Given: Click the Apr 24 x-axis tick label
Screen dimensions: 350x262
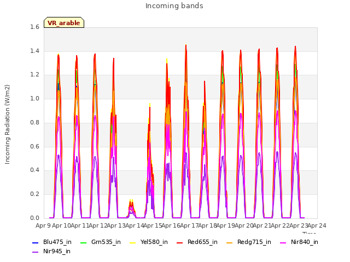Looking at the screenshot, I should [317, 225].
